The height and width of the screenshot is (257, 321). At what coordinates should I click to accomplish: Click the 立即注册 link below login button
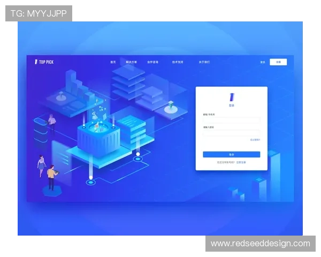241,162
